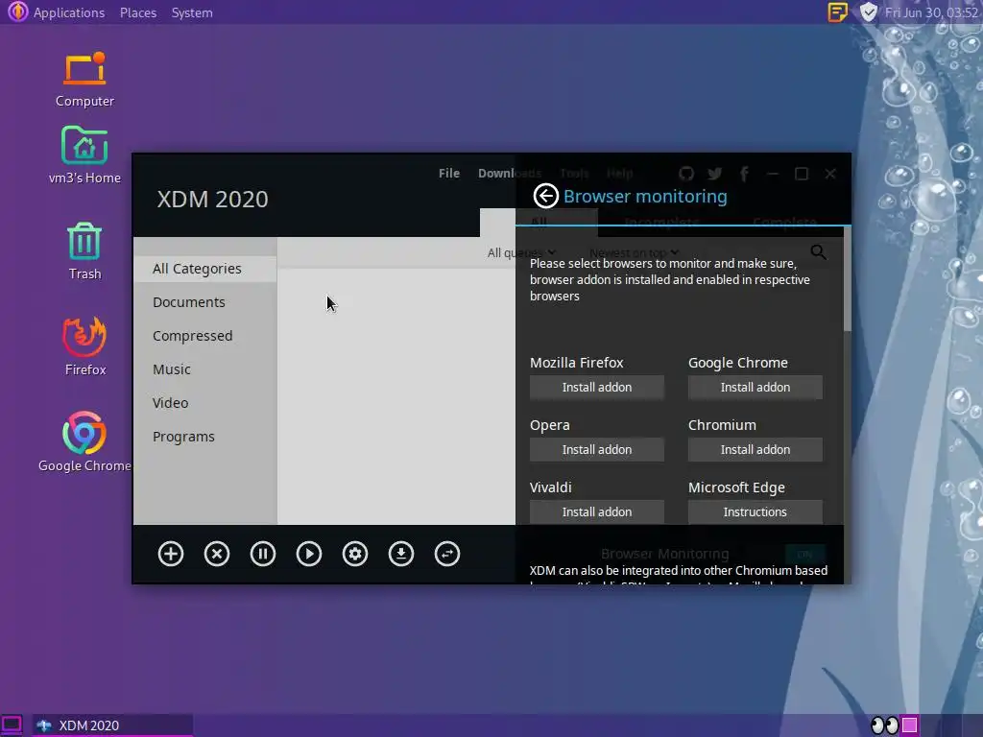
Task: Install addon for Vivaldi
Action: tap(597, 512)
